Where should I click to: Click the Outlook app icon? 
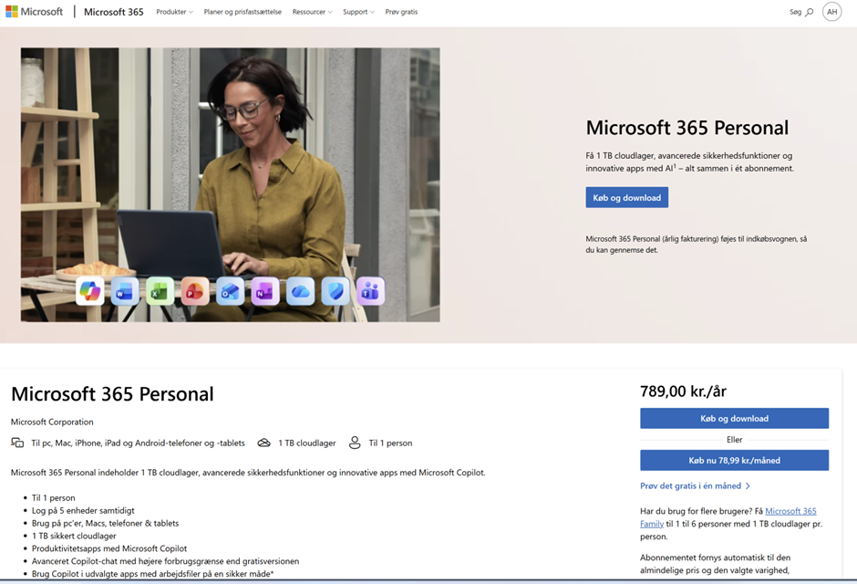click(230, 291)
